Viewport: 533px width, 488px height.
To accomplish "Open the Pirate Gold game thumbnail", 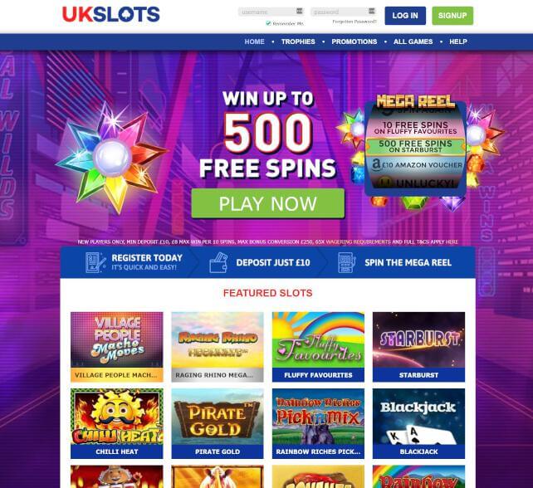I will [218, 423].
